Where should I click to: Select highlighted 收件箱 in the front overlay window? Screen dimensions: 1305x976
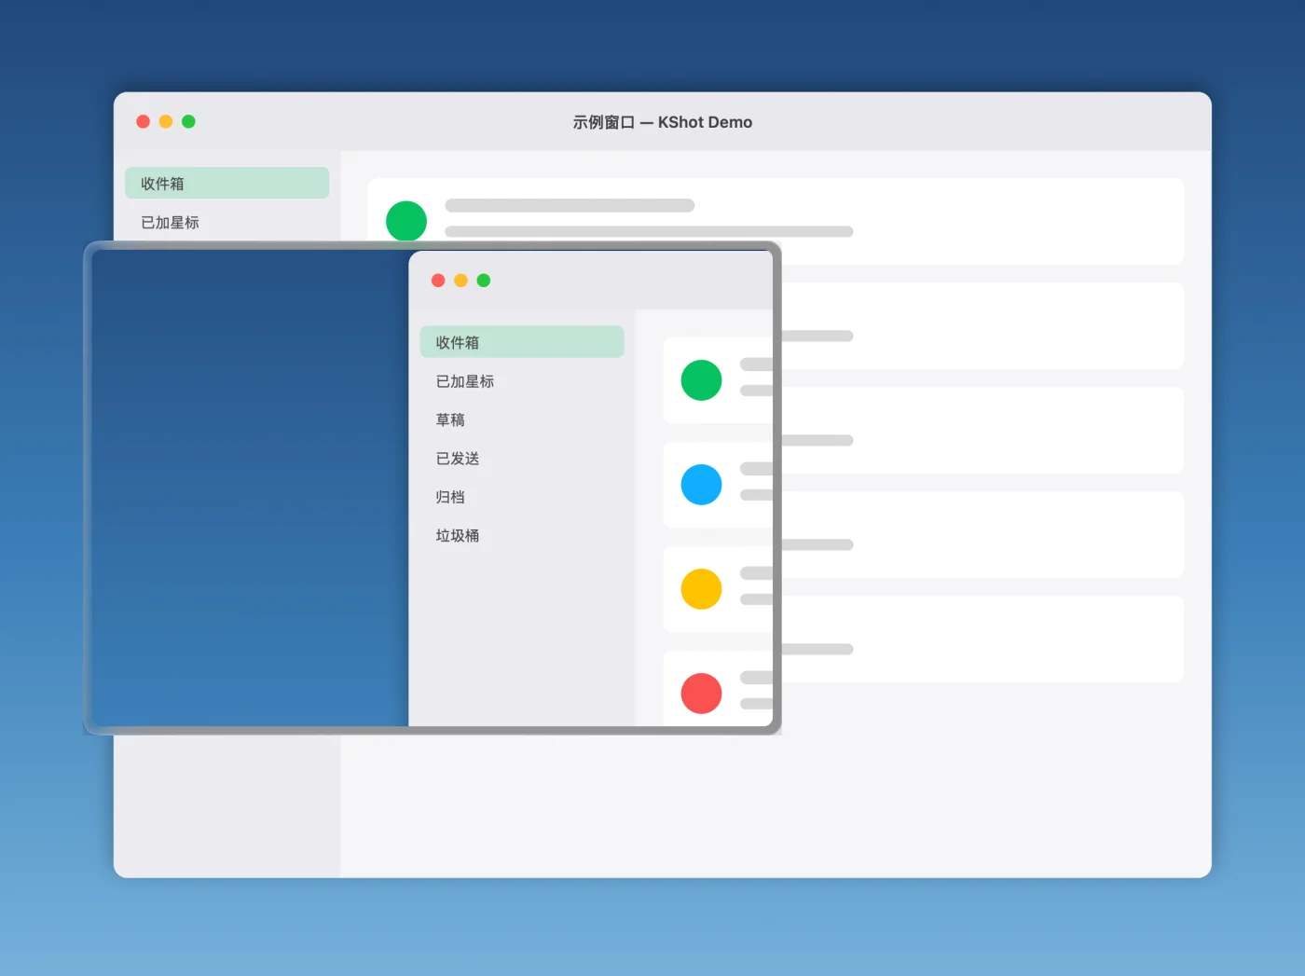(521, 342)
